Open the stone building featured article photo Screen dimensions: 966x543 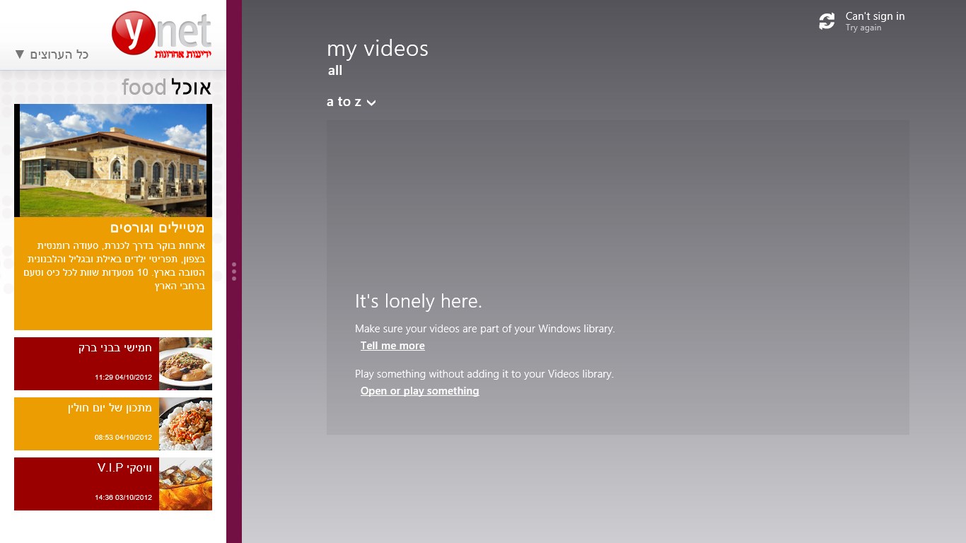tap(113, 160)
